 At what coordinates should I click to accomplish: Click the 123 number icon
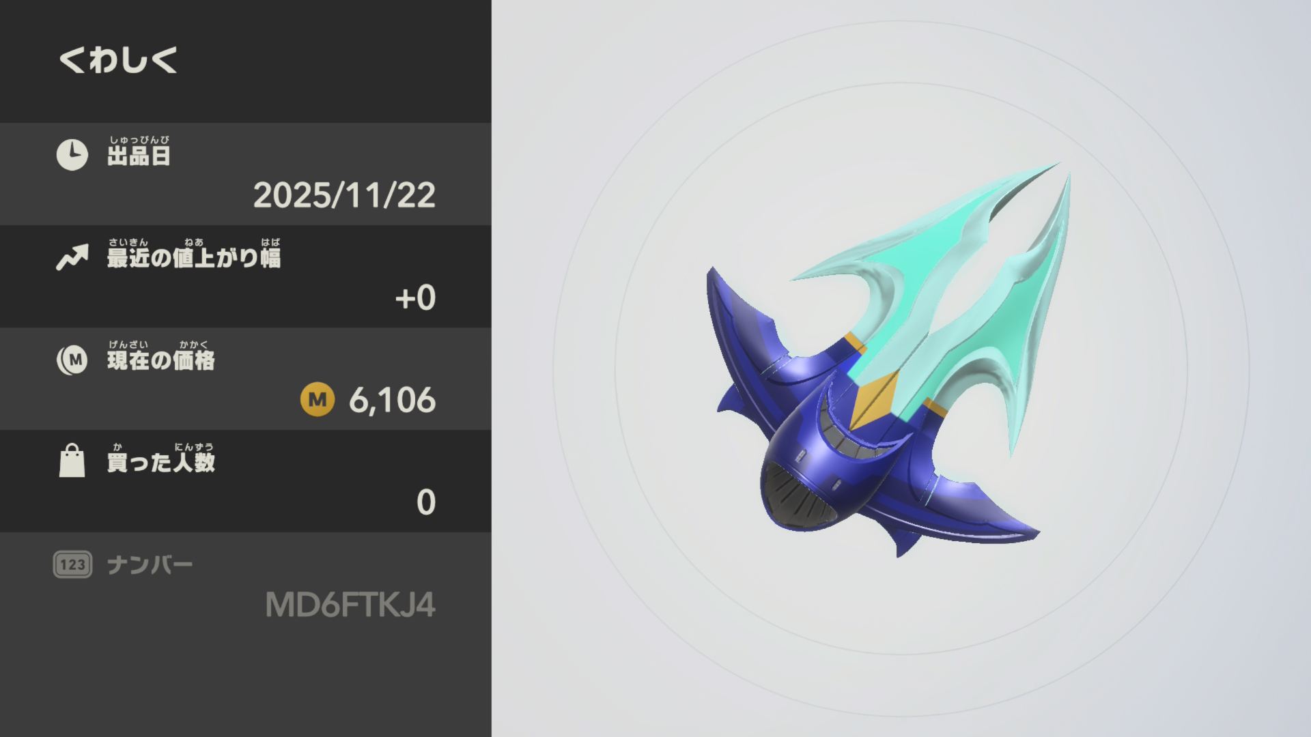pos(72,564)
